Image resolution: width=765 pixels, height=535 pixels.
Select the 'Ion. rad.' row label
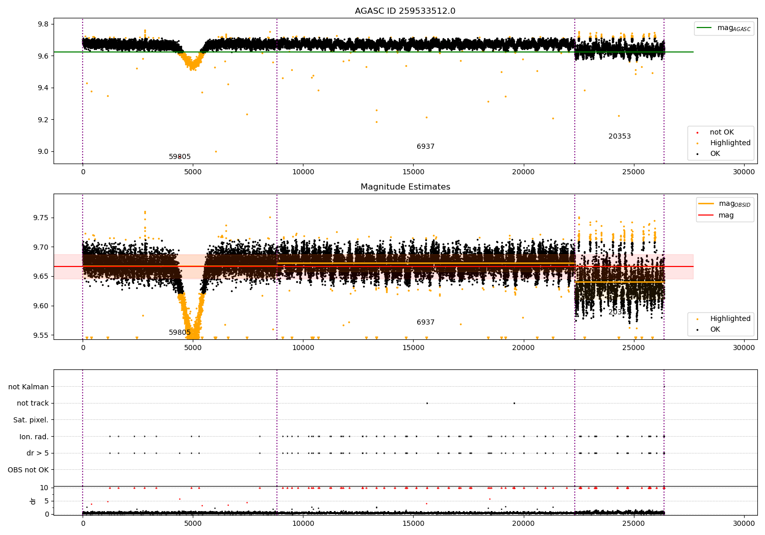[x=34, y=437]
